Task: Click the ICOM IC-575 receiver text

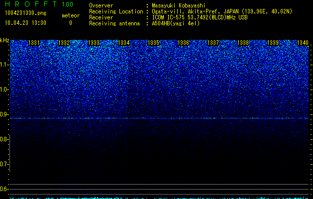Action: pyautogui.click(x=200, y=17)
